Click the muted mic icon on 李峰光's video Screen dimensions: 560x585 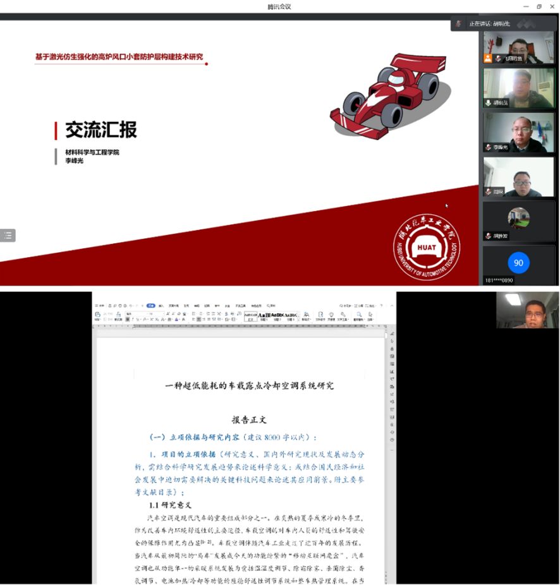click(x=488, y=147)
